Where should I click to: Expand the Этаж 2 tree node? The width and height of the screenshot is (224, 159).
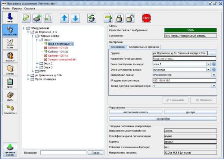pyautogui.click(x=37, y=63)
